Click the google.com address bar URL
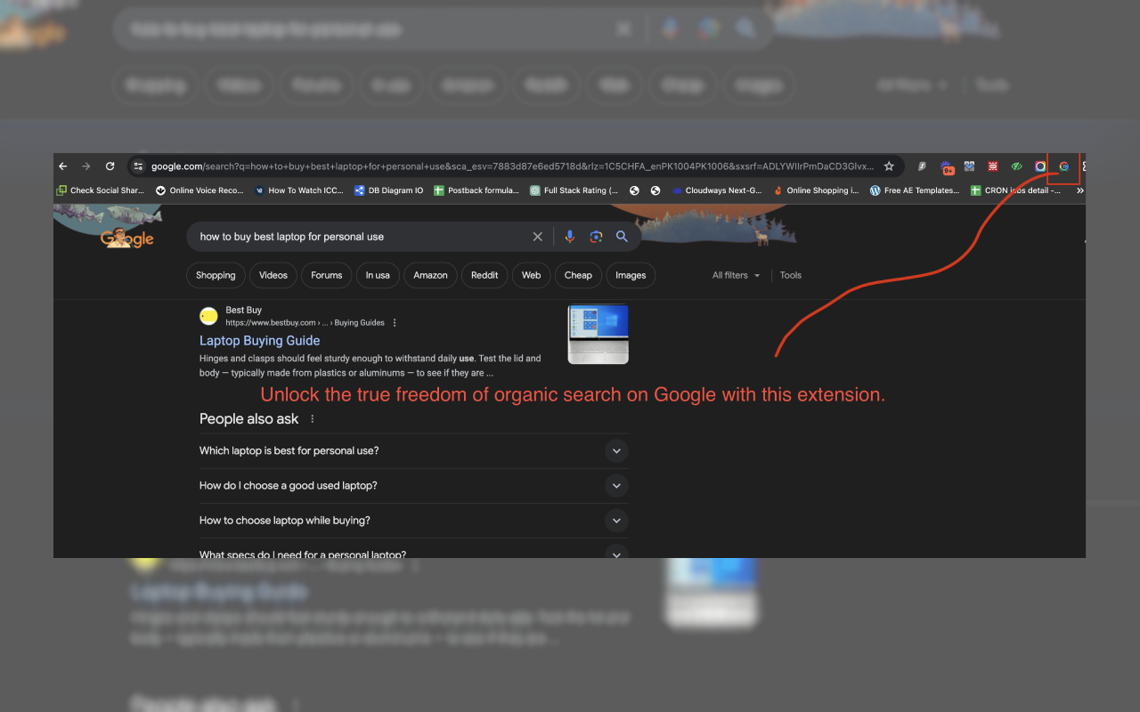 click(x=512, y=166)
